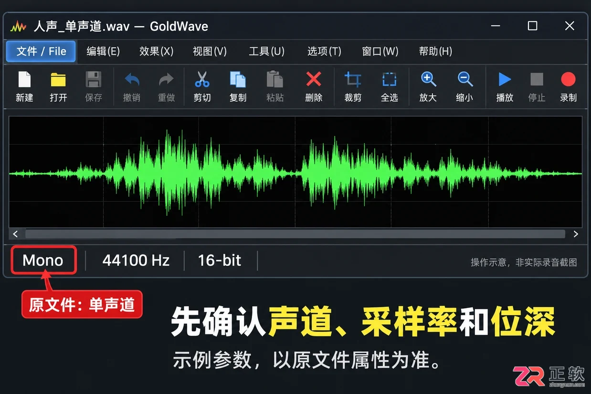Click the right scroll arrow under waveform
Screen dimensions: 591x394
point(576,234)
